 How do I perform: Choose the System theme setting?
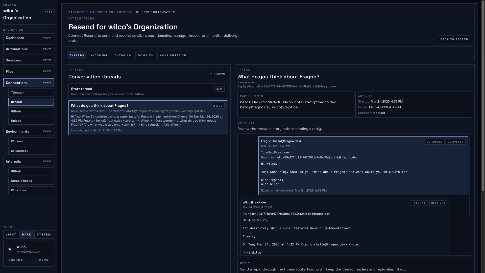point(44,235)
